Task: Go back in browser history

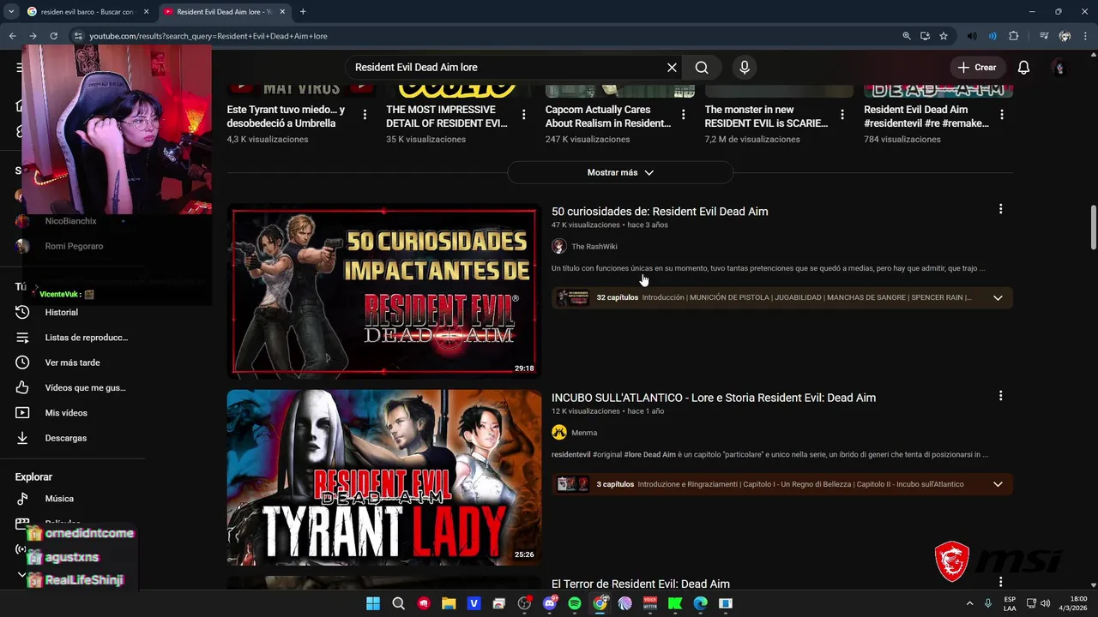Action: [x=12, y=36]
